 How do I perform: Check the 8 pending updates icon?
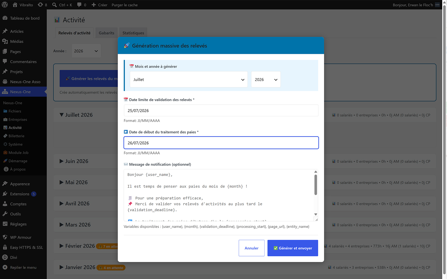coord(42,5)
